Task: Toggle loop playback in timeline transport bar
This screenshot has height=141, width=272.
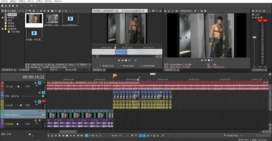Action: pos(52,136)
